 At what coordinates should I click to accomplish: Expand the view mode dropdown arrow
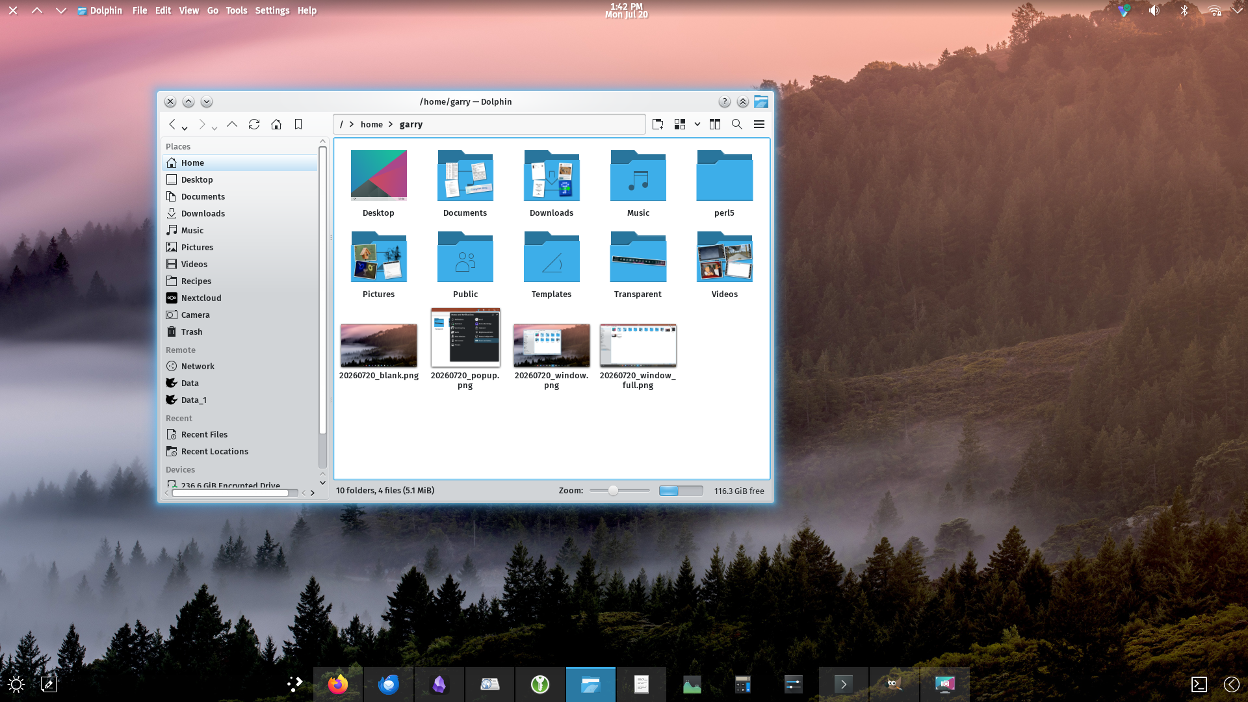point(697,124)
